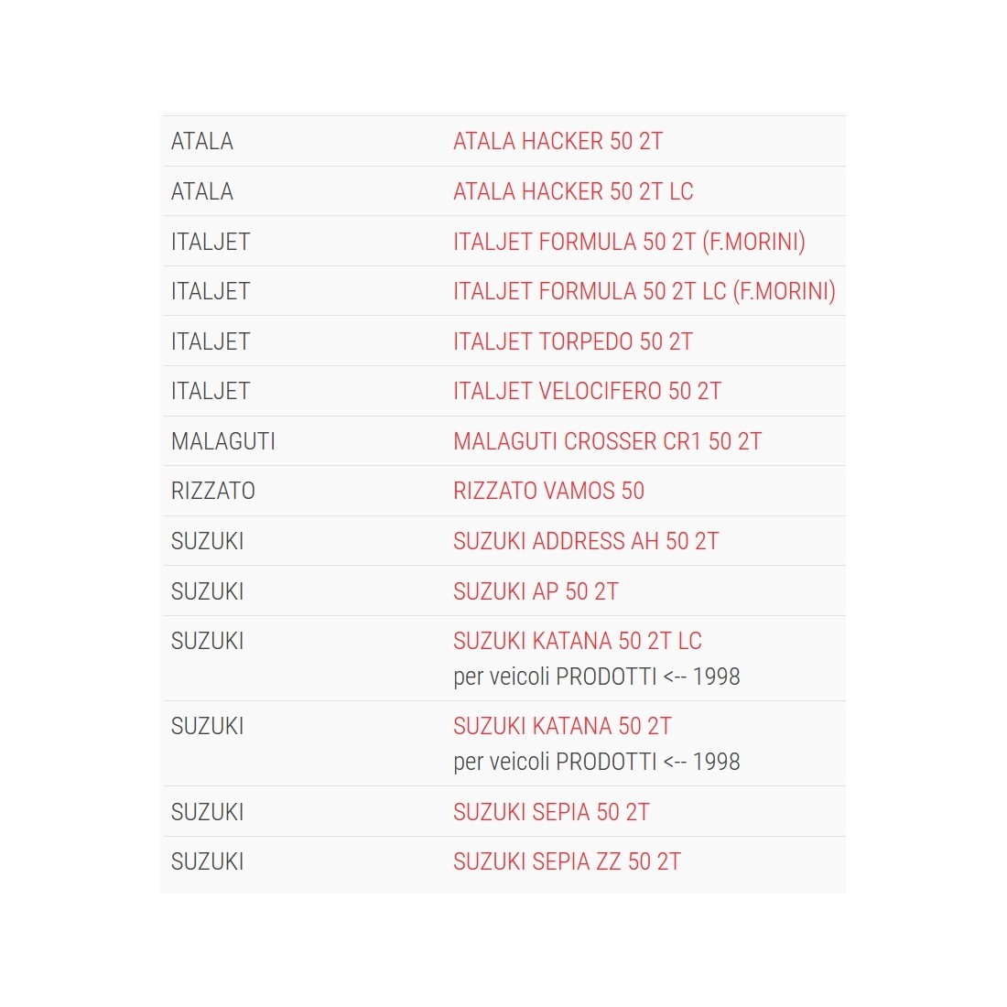Select the ITALJET cell beside Torpedo 50 2T
This screenshot has width=1007, height=1007.
211,341
